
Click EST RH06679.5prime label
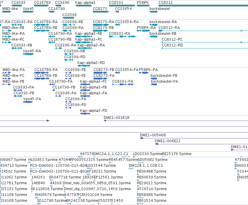(x=50, y=195)
